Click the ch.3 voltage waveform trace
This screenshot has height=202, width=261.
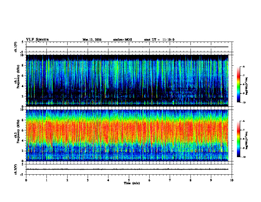coord(127,169)
